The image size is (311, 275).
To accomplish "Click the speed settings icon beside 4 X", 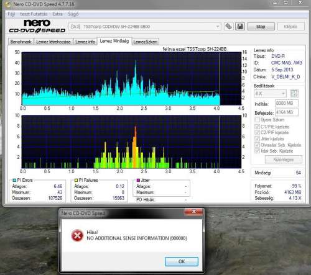I will click(x=294, y=94).
